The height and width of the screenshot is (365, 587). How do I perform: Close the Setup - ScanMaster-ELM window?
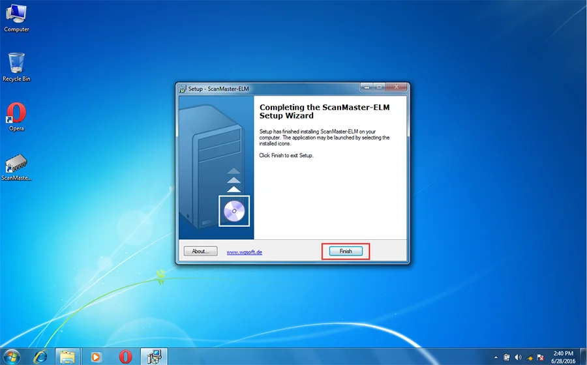pos(396,87)
